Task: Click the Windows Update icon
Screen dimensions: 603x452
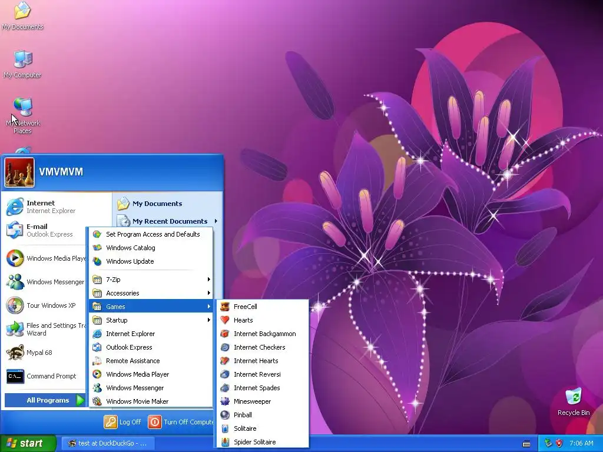Action: (x=97, y=261)
